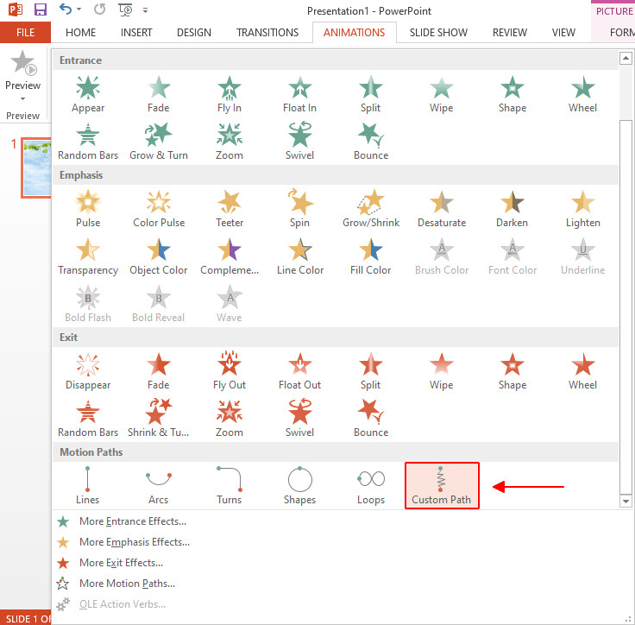The width and height of the screenshot is (635, 625).
Task: Apply the entrance Zoom animation
Action: coord(229,142)
